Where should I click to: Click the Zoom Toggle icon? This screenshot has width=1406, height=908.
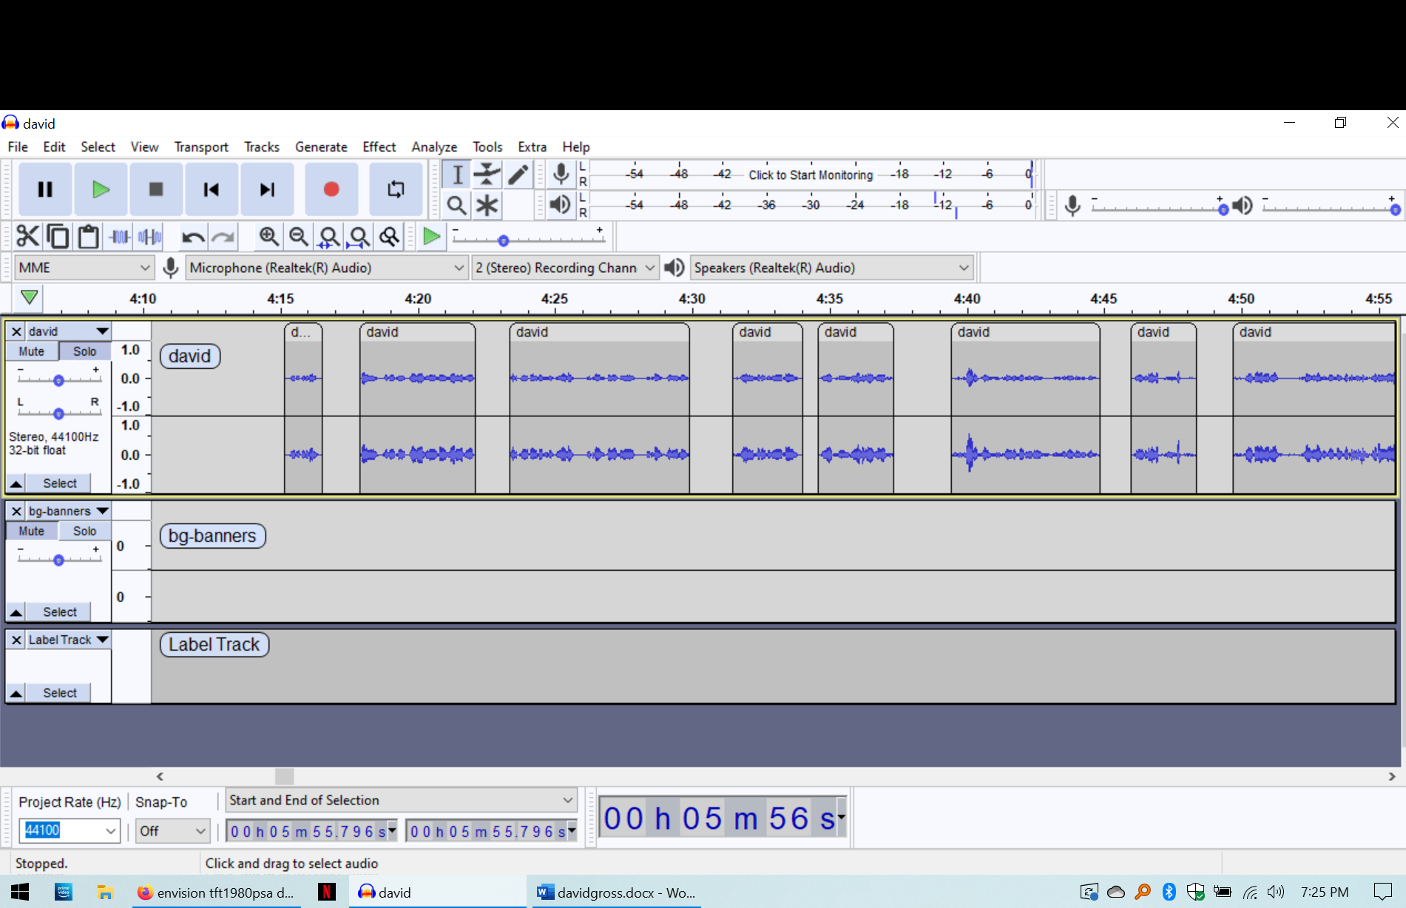point(390,237)
